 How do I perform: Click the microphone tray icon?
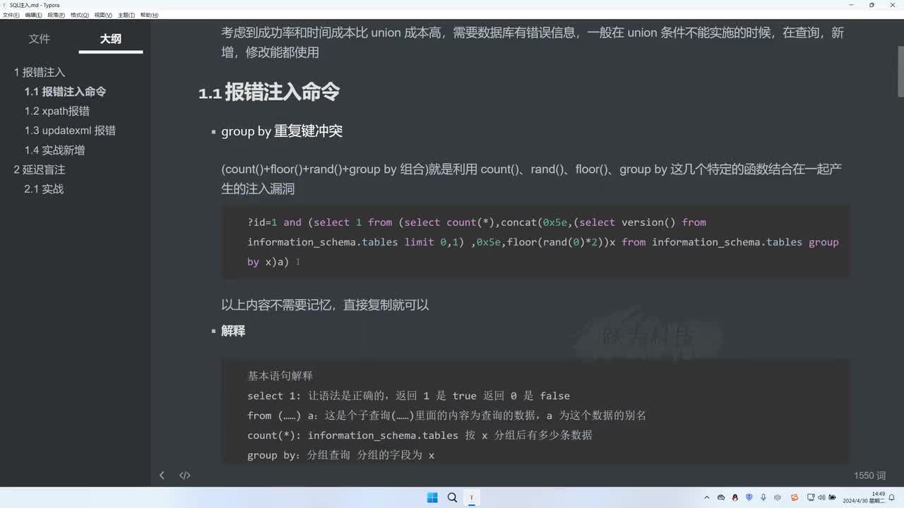(x=763, y=498)
